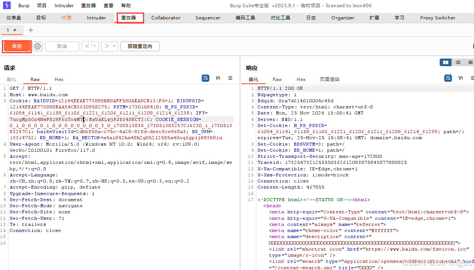Click the 'Server: BWS/1.1' response header
474x270 pixels.
(280, 119)
